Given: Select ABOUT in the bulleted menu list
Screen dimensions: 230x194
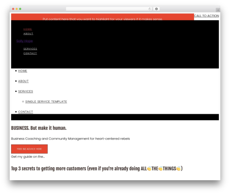Looking at the screenshot, I should click(23, 81).
